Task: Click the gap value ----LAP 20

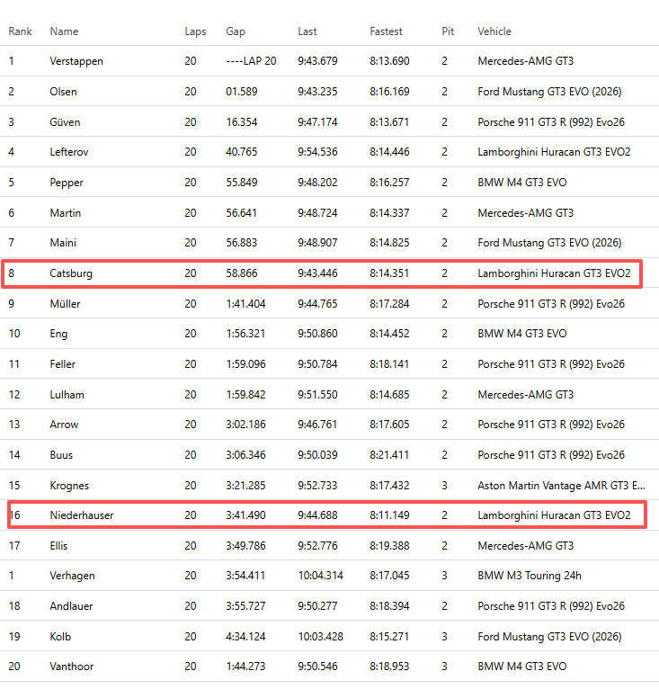Action: point(251,61)
